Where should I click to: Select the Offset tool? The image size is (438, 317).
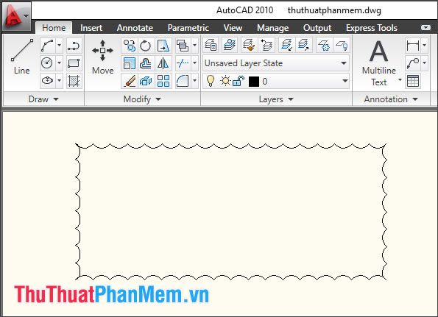click(146, 63)
